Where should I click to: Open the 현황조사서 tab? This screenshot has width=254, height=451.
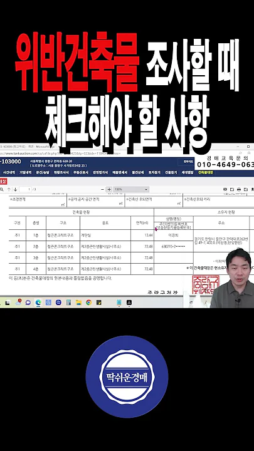(x=61, y=173)
